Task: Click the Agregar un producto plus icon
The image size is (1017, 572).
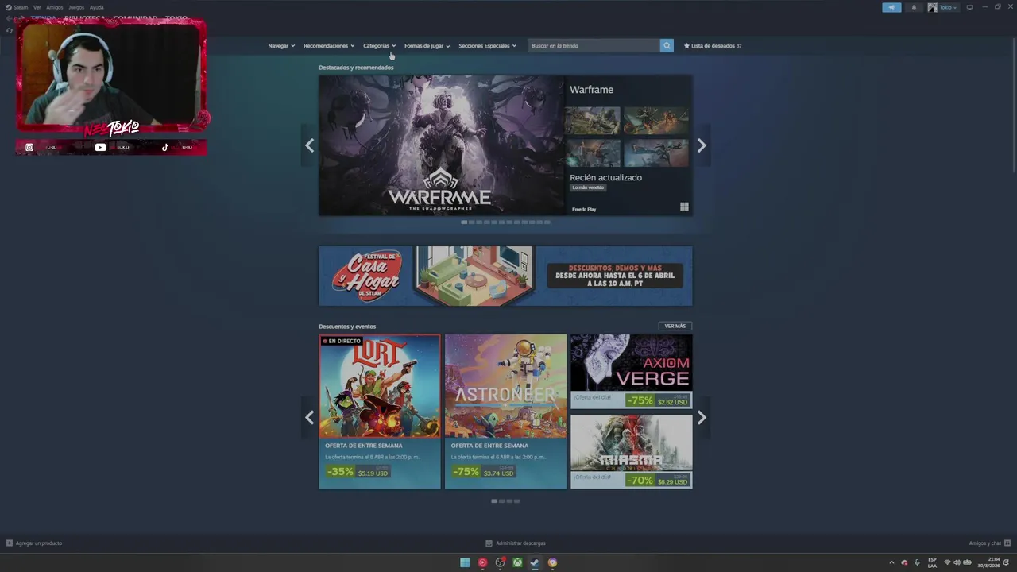Action: pyautogui.click(x=10, y=543)
